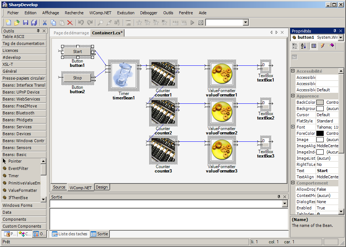The image size is (346, 247).
Task: Click the Property Pages icon in Propriétés
Action: point(294,57)
